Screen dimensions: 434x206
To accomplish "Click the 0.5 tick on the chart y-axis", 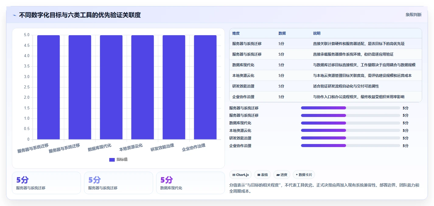I will [x=27, y=129].
